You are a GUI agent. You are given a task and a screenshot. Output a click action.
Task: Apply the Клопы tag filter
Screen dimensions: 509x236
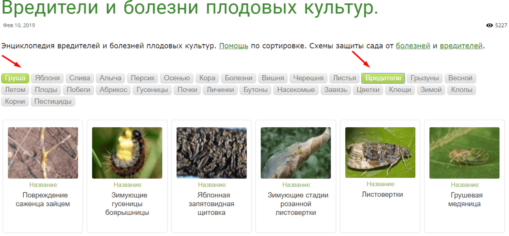point(461,90)
